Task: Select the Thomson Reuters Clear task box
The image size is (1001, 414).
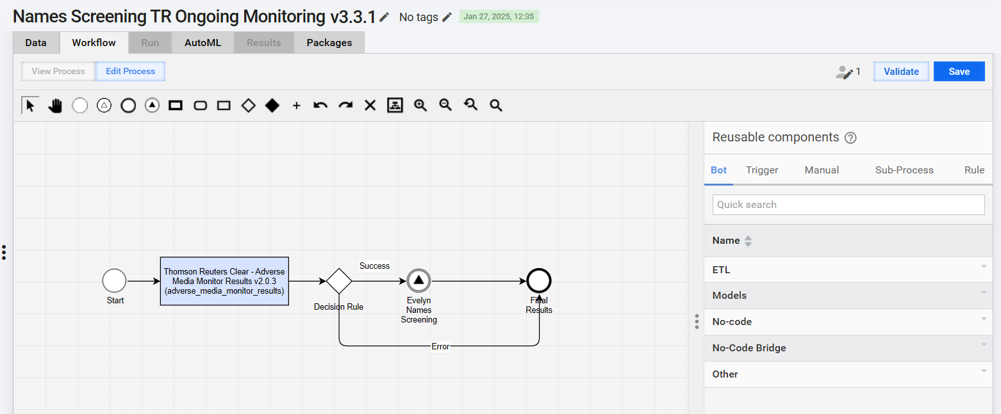Action: point(224,282)
